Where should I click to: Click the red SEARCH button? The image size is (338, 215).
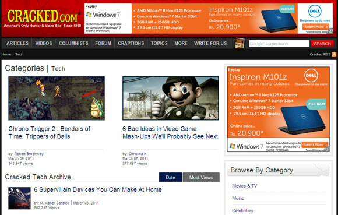(322, 44)
